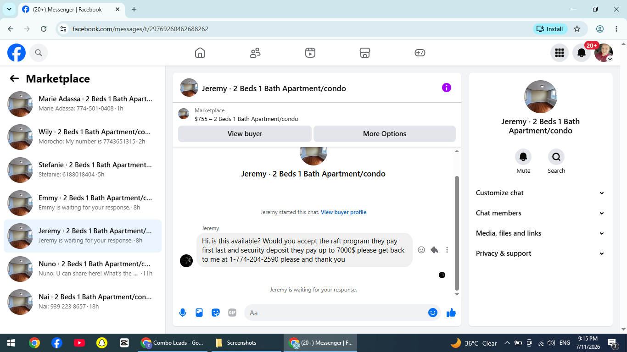Attach a photo with the image icon

pos(199,313)
